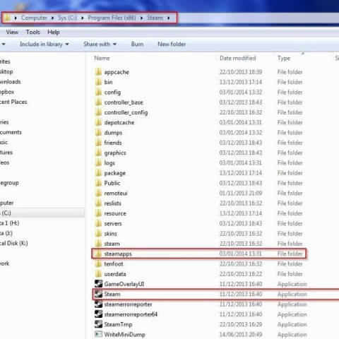
Task: Open the Include in library dropdown
Action: click(x=44, y=44)
